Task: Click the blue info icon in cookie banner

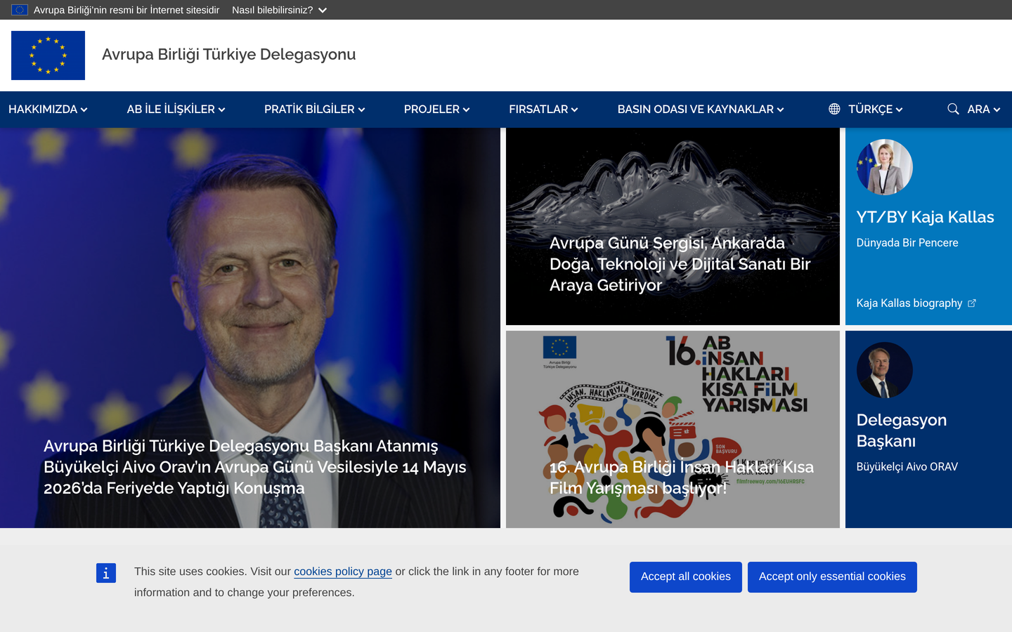Action: 106,573
